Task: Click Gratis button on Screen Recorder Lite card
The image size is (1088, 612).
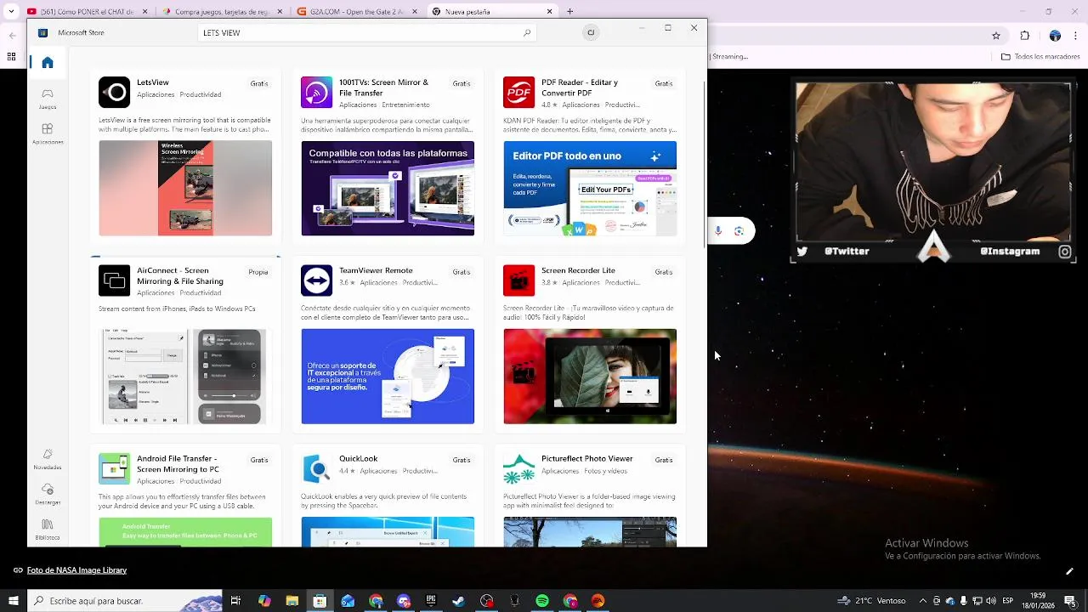Action: tap(664, 272)
